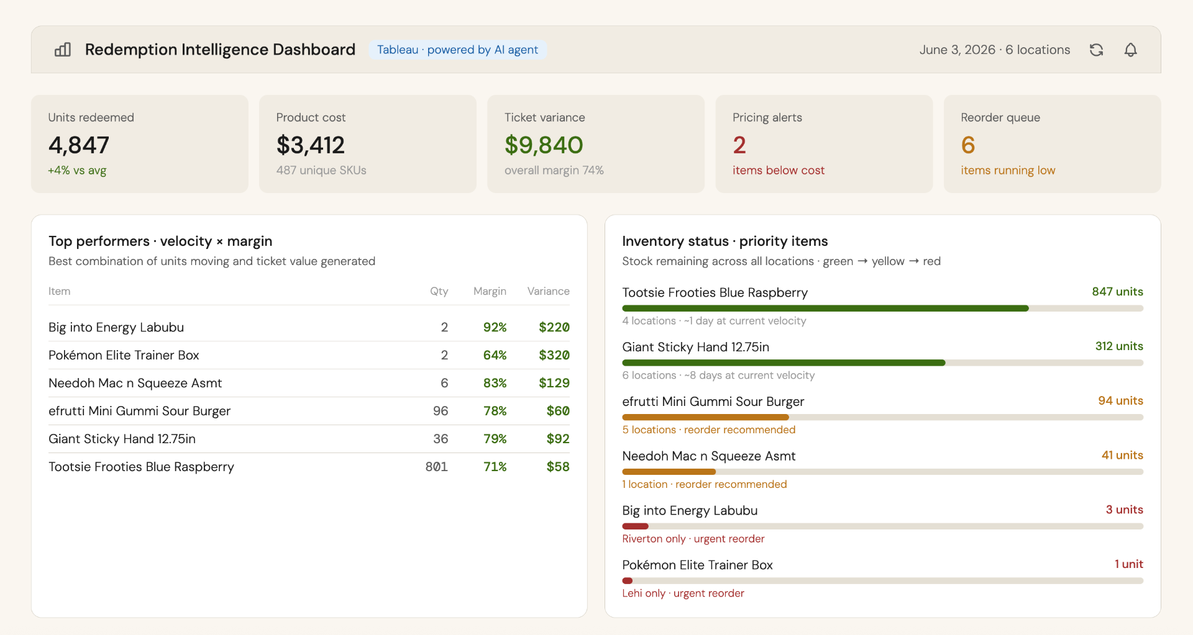Click efrutti Sour Burger inventory stock bar
Screen dimensions: 1193x635
pyautogui.click(x=882, y=418)
